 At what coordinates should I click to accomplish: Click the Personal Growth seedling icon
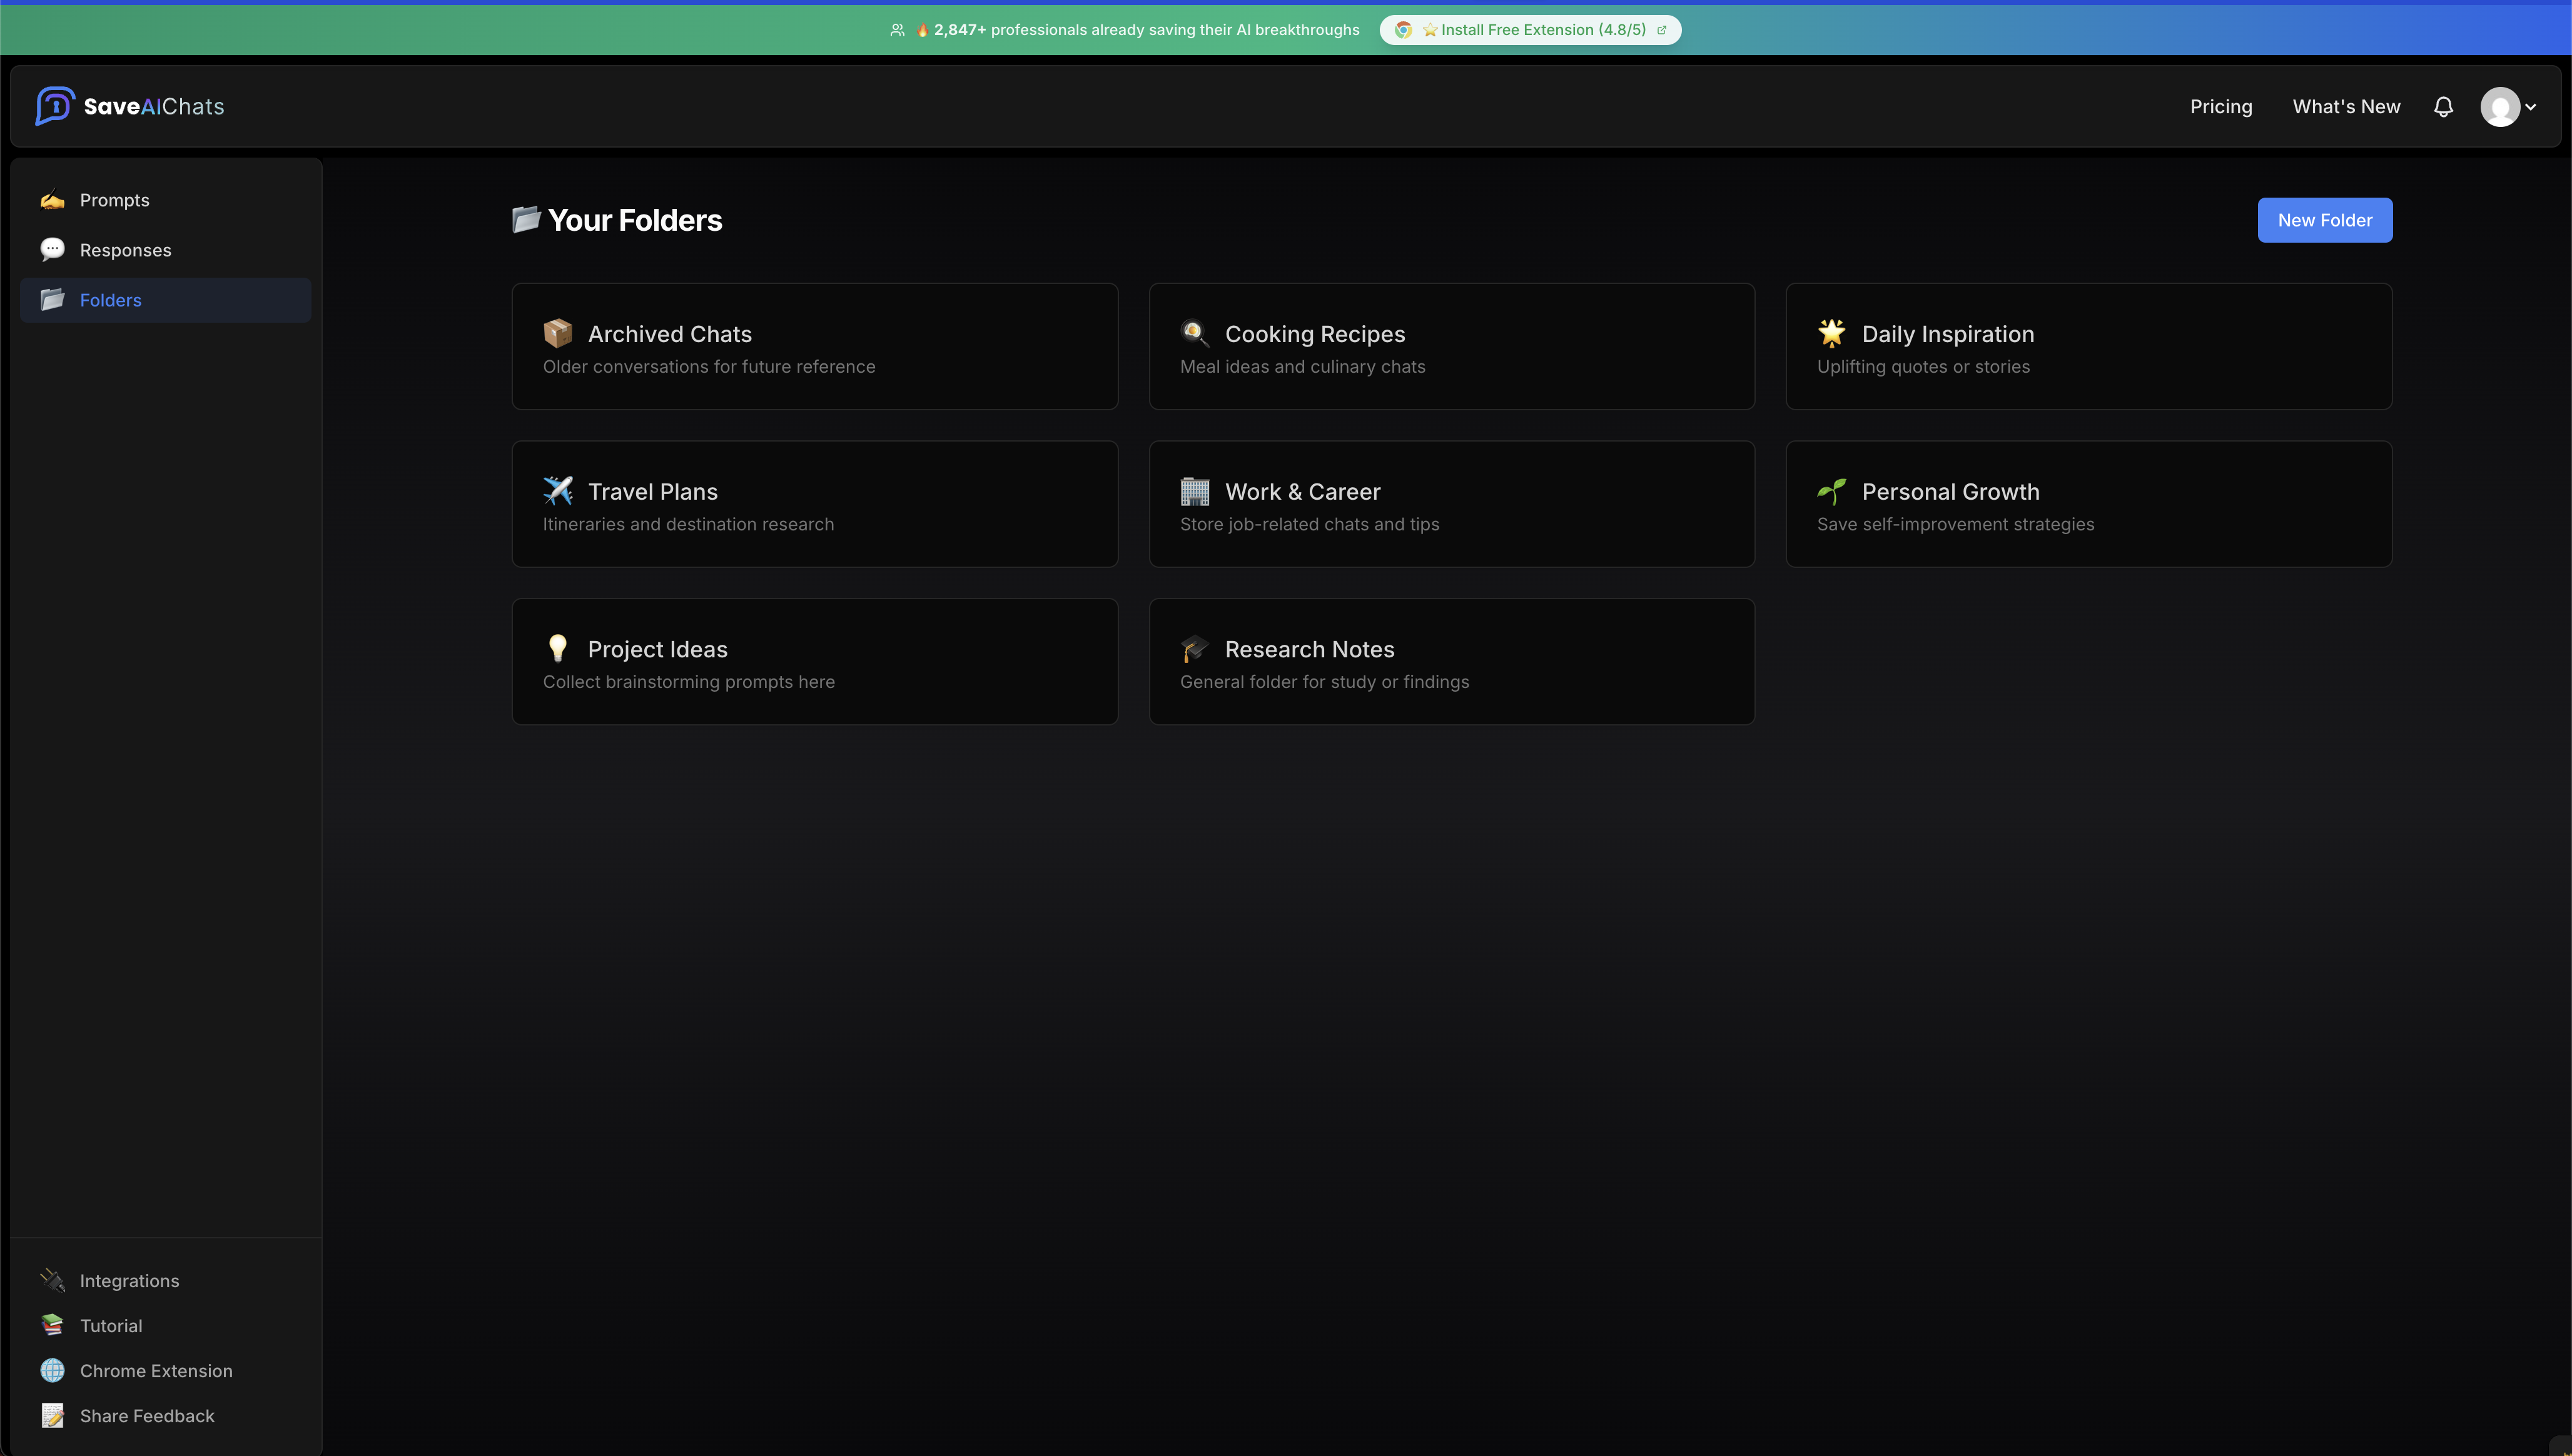tap(1832, 491)
